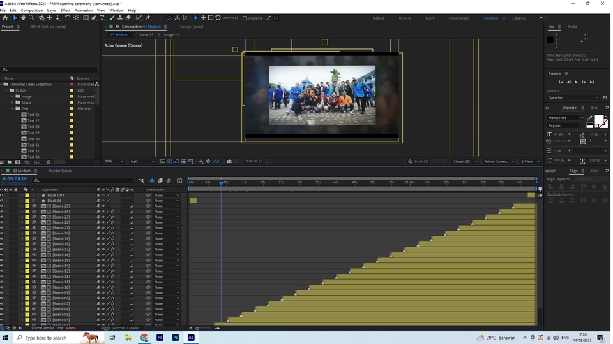Open the Spacebar shortcut dropdown
Viewport: 613px width, 344px height.
click(573, 97)
